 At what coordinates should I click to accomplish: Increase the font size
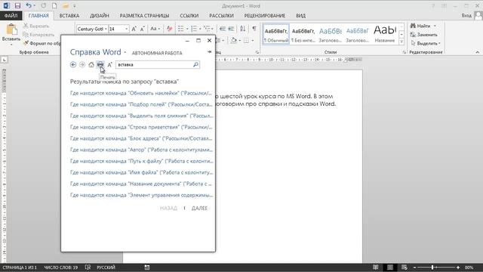pos(134,29)
